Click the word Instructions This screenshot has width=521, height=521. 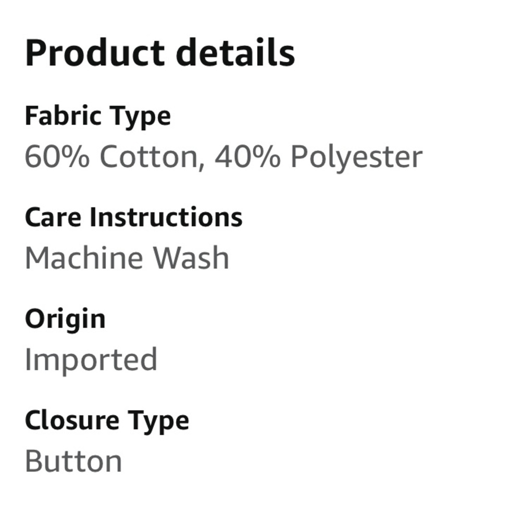coord(166,217)
